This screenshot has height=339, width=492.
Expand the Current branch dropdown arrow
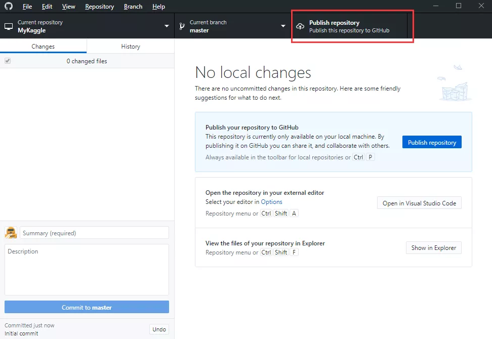283,26
